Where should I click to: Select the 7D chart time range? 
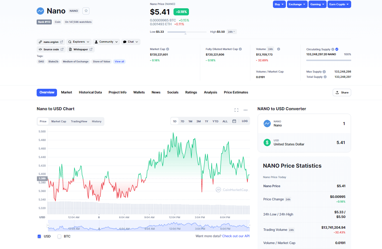tap(182, 121)
